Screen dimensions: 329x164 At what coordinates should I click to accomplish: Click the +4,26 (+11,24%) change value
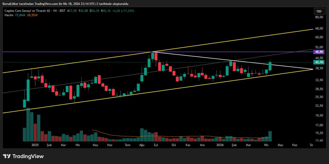(124, 11)
